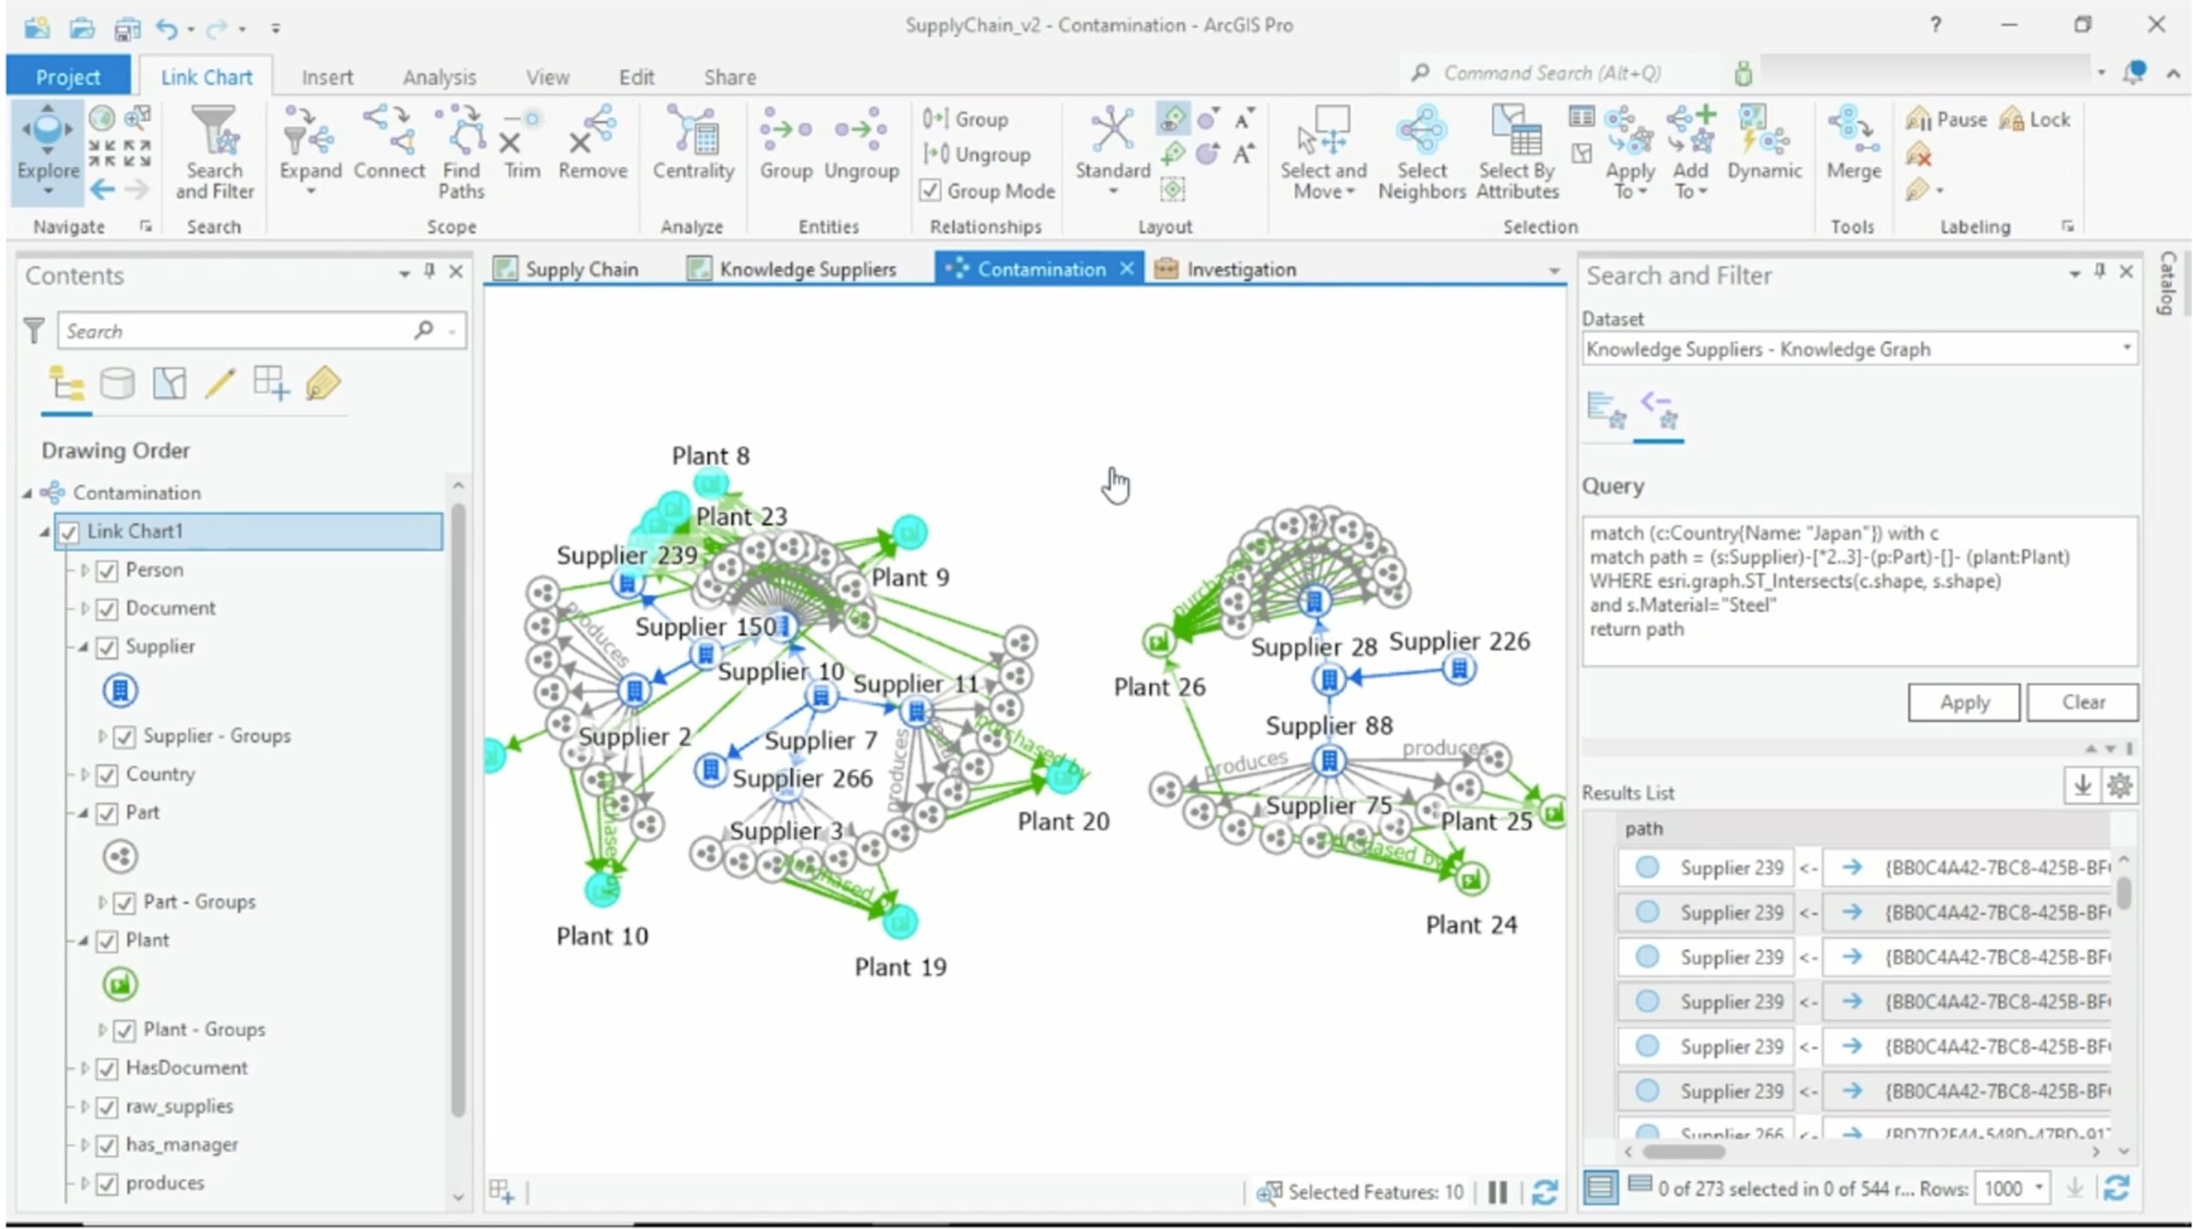Expand the Country layer node
Image resolution: width=2193 pixels, height=1229 pixels.
[85, 774]
